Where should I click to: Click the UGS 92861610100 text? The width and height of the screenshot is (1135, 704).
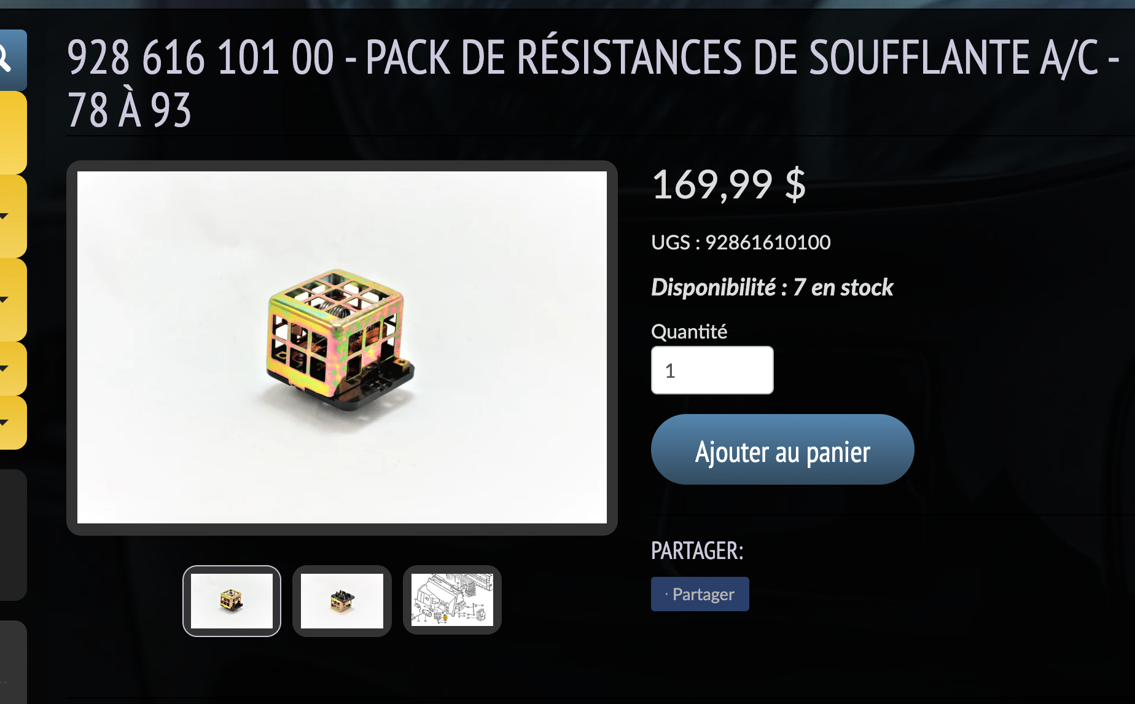point(741,242)
